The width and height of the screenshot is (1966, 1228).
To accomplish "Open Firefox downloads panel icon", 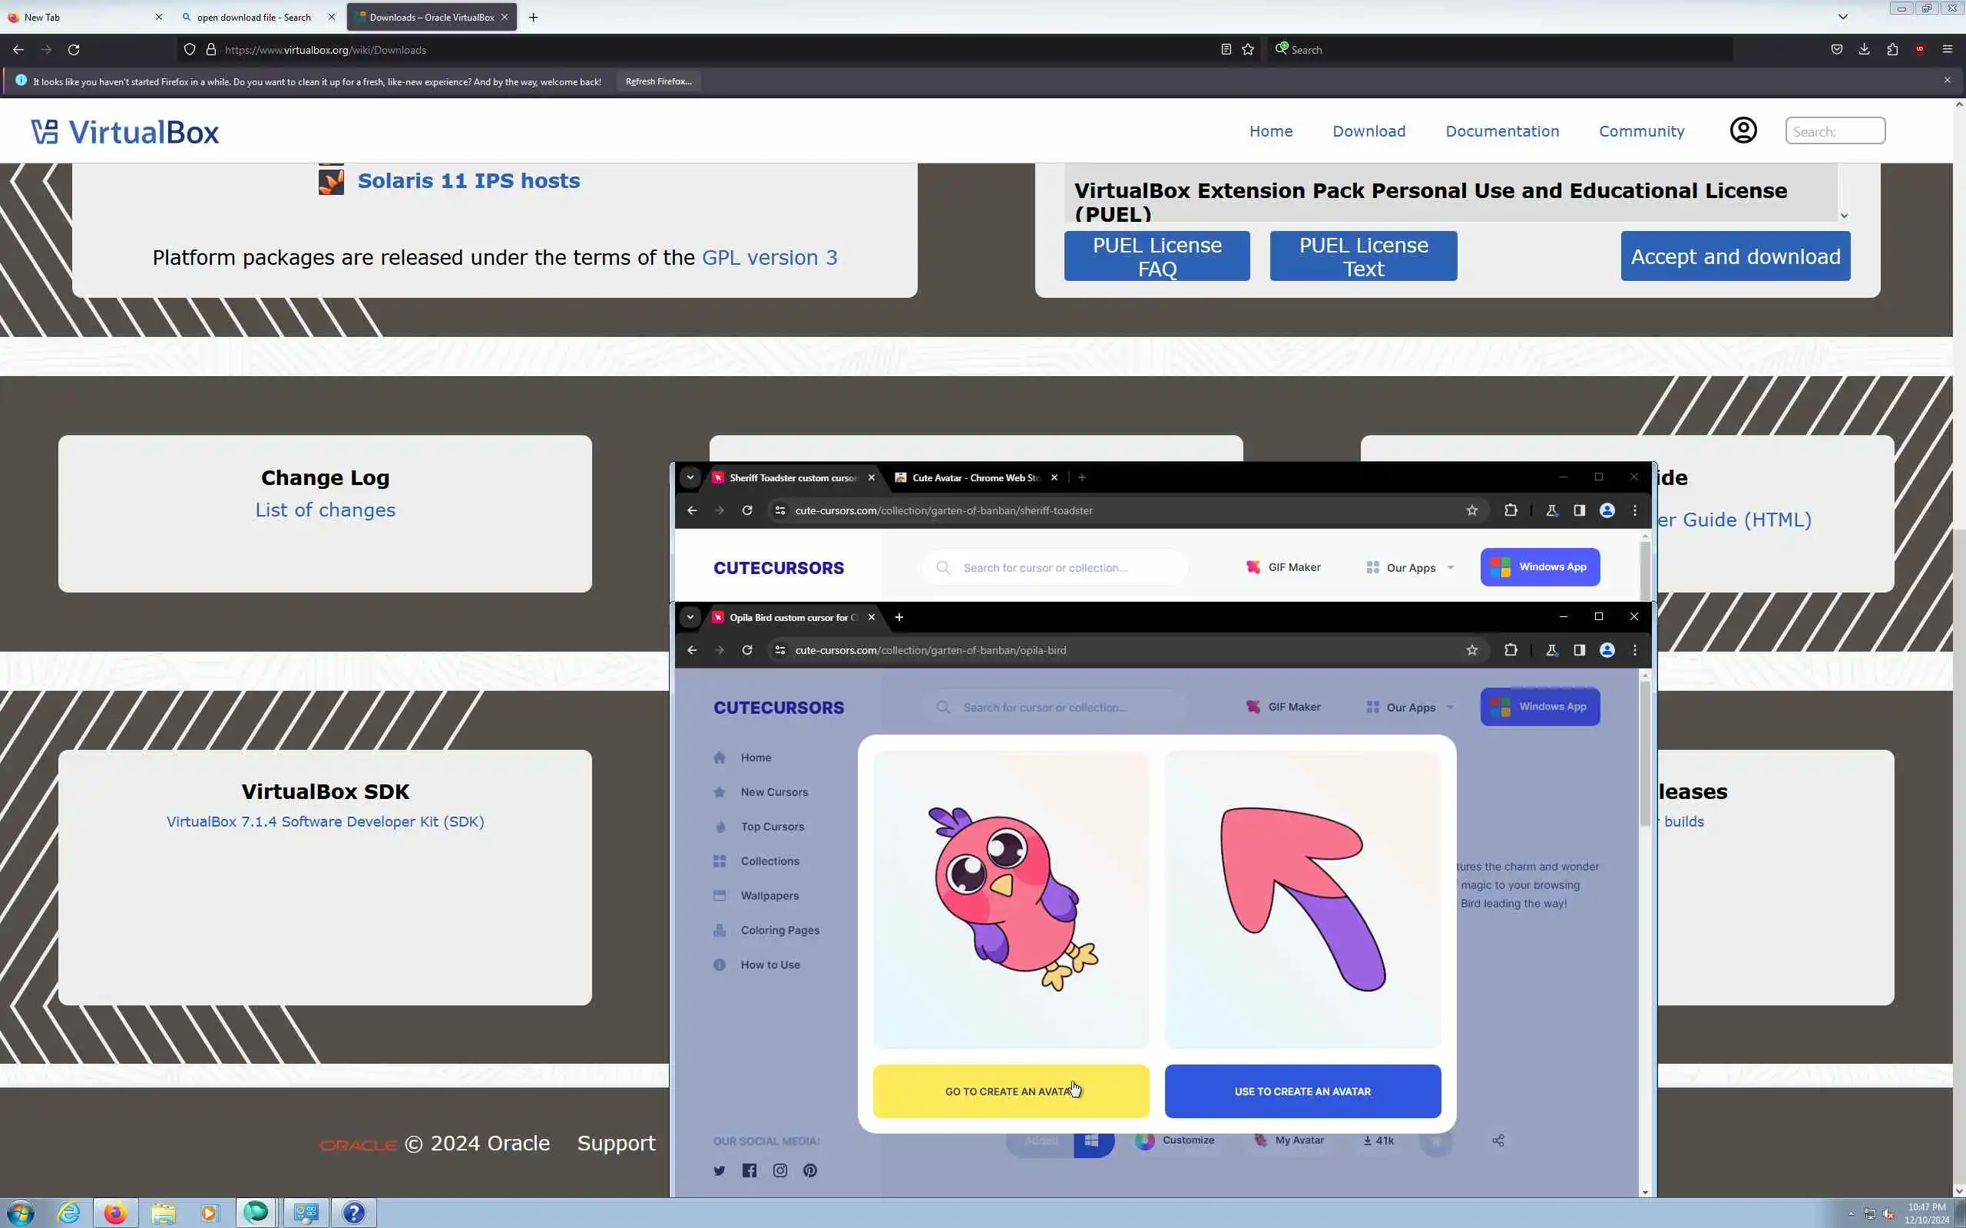I will point(1864,50).
